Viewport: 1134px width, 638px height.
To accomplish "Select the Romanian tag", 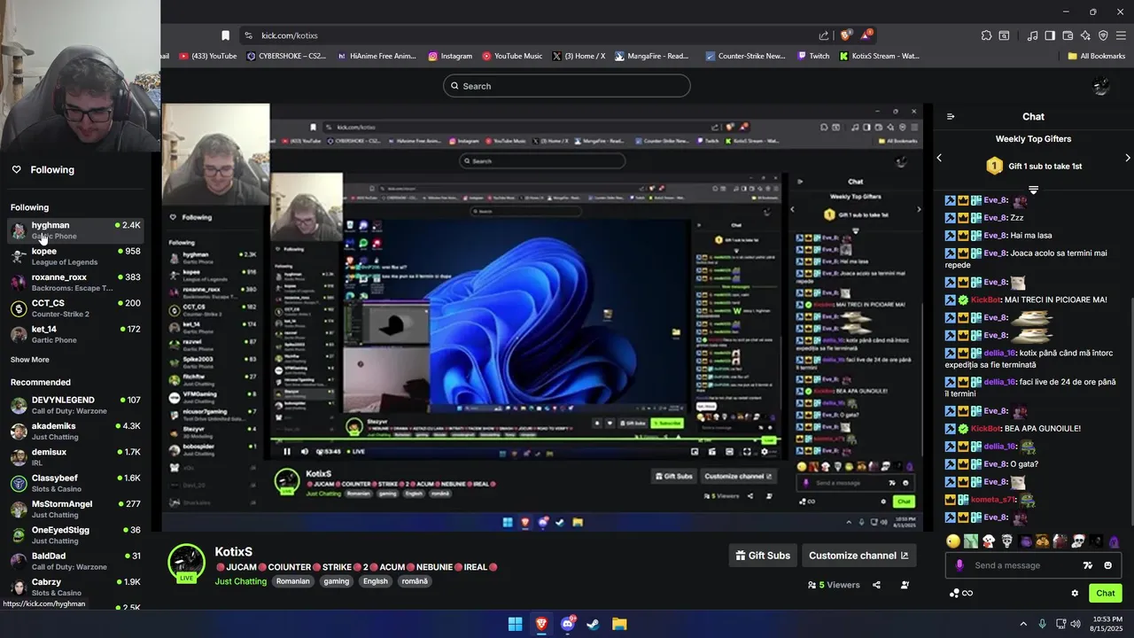I will point(293,581).
